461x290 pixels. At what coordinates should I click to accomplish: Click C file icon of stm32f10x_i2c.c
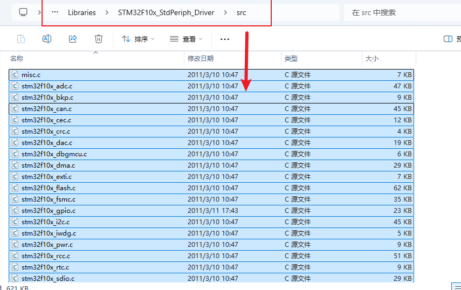pos(15,222)
